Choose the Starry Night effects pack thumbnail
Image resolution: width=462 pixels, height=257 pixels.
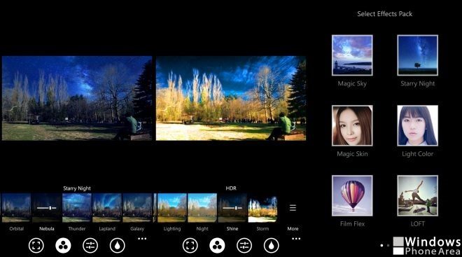point(417,55)
